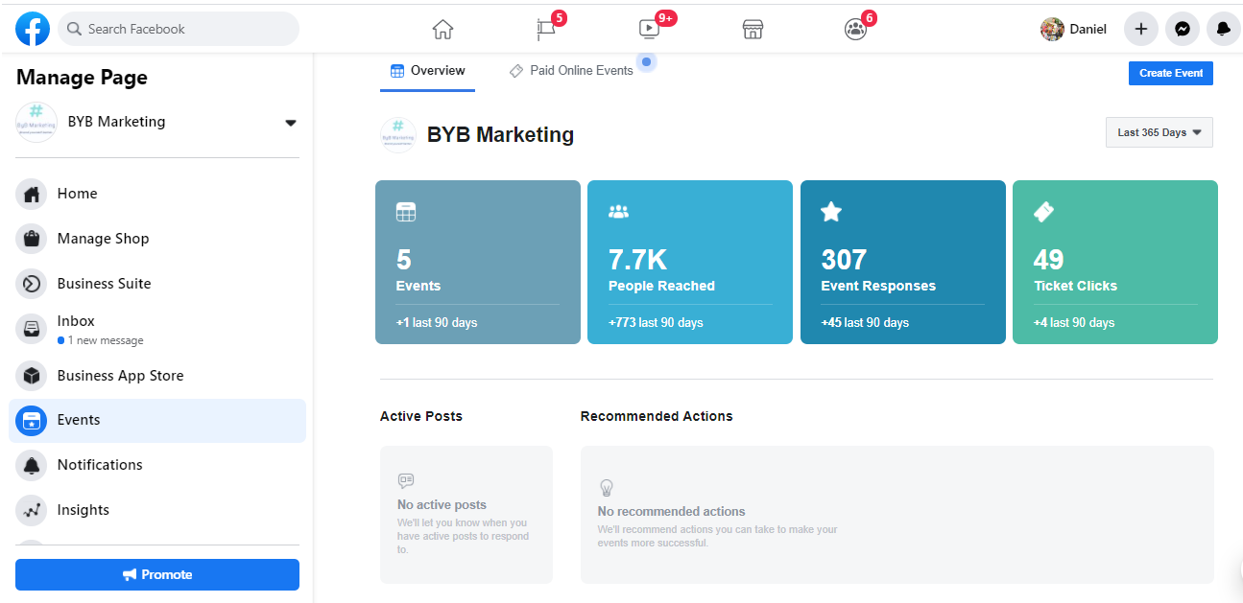The image size is (1243, 603).
Task: Switch to Paid Online Events tab
Action: pyautogui.click(x=571, y=71)
